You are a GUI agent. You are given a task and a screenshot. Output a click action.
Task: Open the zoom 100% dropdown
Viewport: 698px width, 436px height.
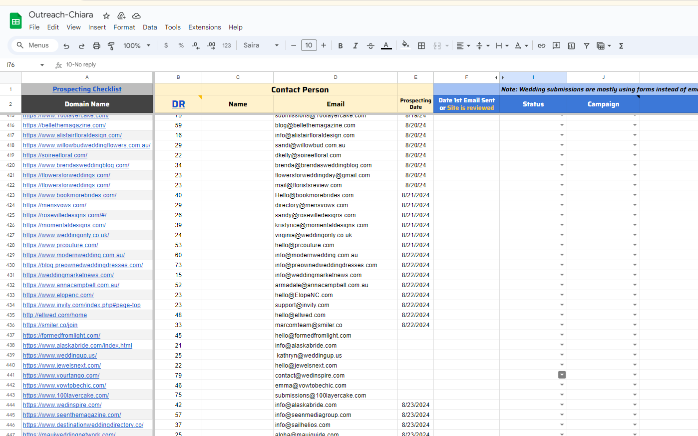tap(137, 45)
